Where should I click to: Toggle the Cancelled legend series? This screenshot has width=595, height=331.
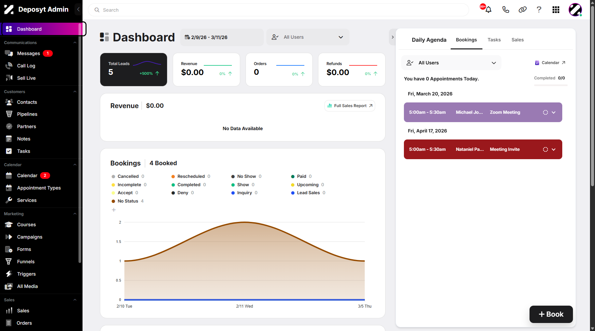[128, 176]
